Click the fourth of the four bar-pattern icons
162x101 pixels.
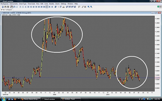click(x=75, y=7)
